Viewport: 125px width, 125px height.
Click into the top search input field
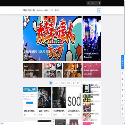(95, 3)
